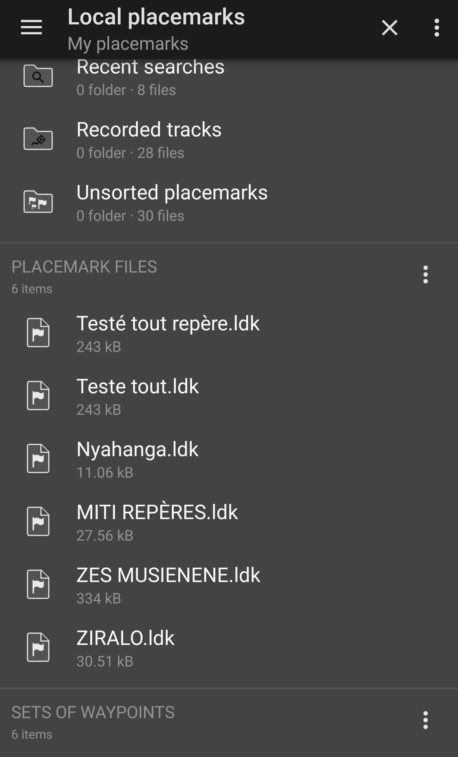Viewport: 458px width, 757px height.
Task: Tap the Unsorted placemarks folder icon
Action: point(38,202)
